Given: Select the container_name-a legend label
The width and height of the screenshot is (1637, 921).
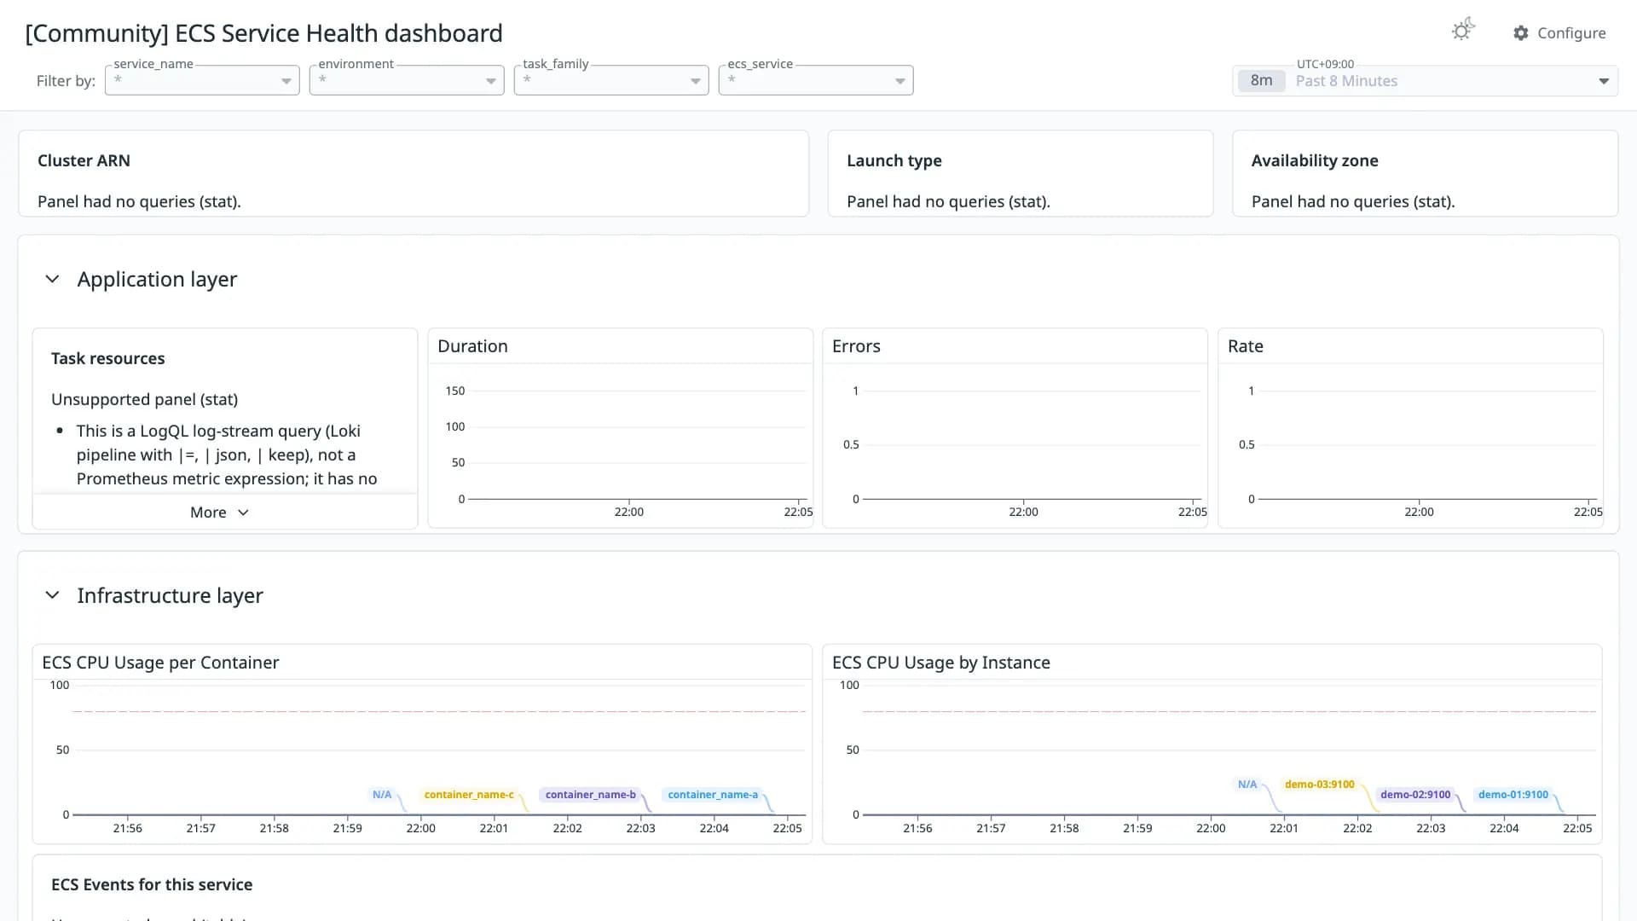Looking at the screenshot, I should pyautogui.click(x=713, y=795).
